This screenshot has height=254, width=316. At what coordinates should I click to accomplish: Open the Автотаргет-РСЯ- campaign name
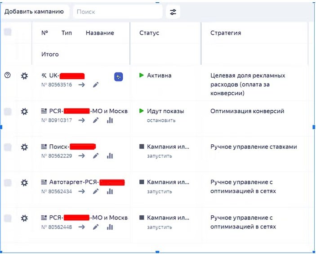point(87,183)
